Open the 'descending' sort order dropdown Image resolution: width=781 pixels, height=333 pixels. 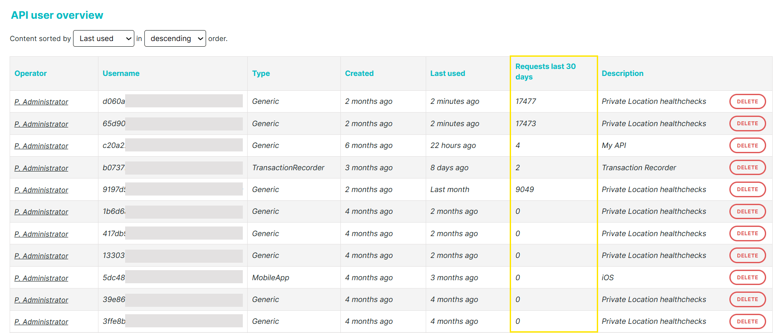(x=175, y=38)
